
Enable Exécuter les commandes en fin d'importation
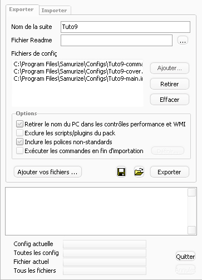[19, 151]
